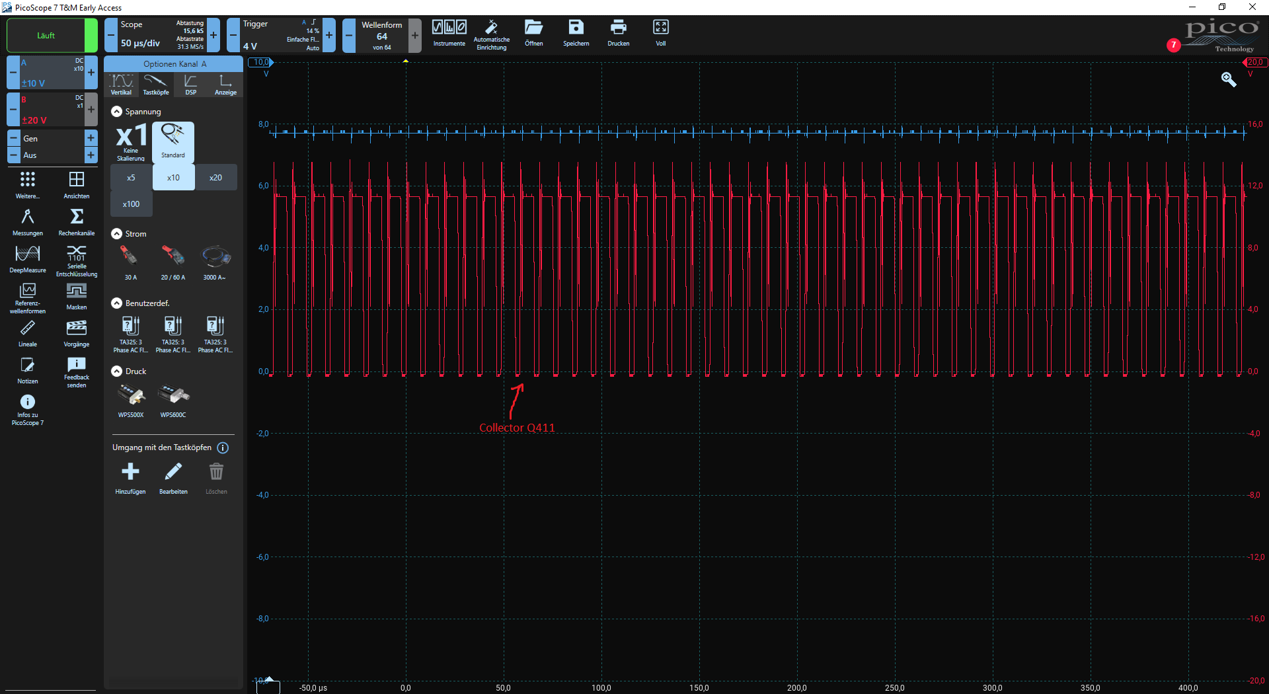Click the zoom magnifier in graph
Screen dimensions: 1269x694
coord(1229,79)
